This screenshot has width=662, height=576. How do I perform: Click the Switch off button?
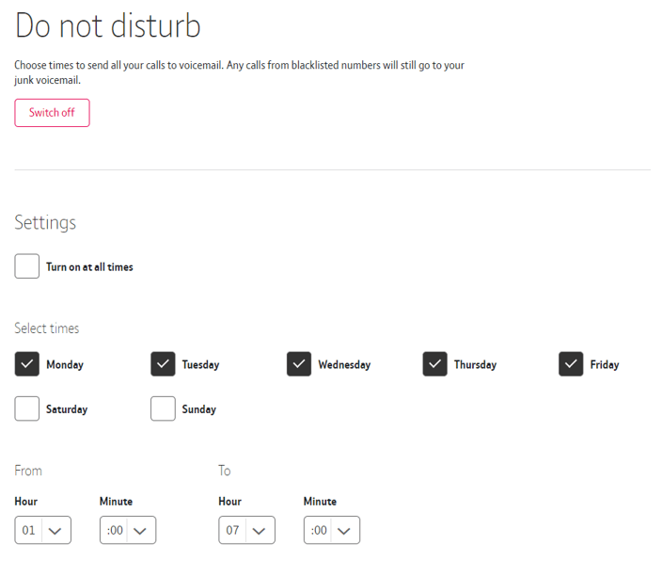pyautogui.click(x=52, y=113)
